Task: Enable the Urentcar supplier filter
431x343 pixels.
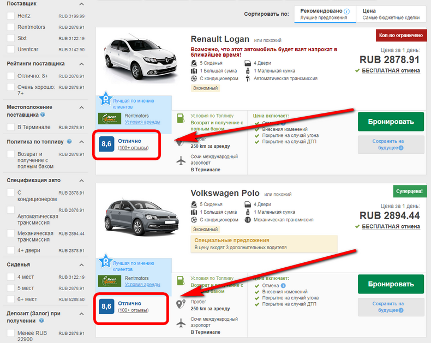Action: coord(11,49)
